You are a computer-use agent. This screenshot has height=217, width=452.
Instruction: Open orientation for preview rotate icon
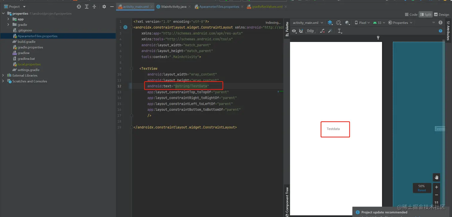point(339,22)
